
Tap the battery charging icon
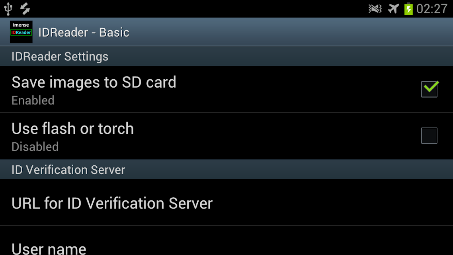coord(408,9)
